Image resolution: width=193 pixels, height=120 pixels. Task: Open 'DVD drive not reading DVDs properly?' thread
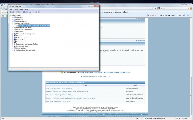(x=59, y=88)
